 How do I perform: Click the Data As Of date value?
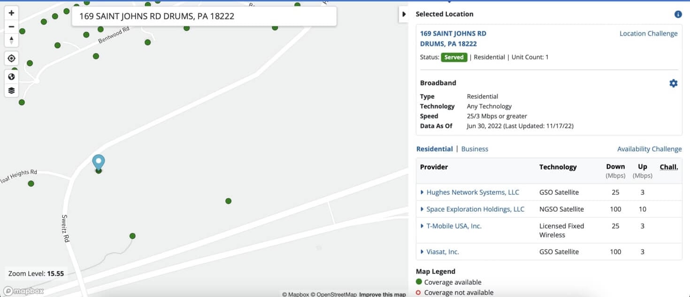(x=520, y=126)
